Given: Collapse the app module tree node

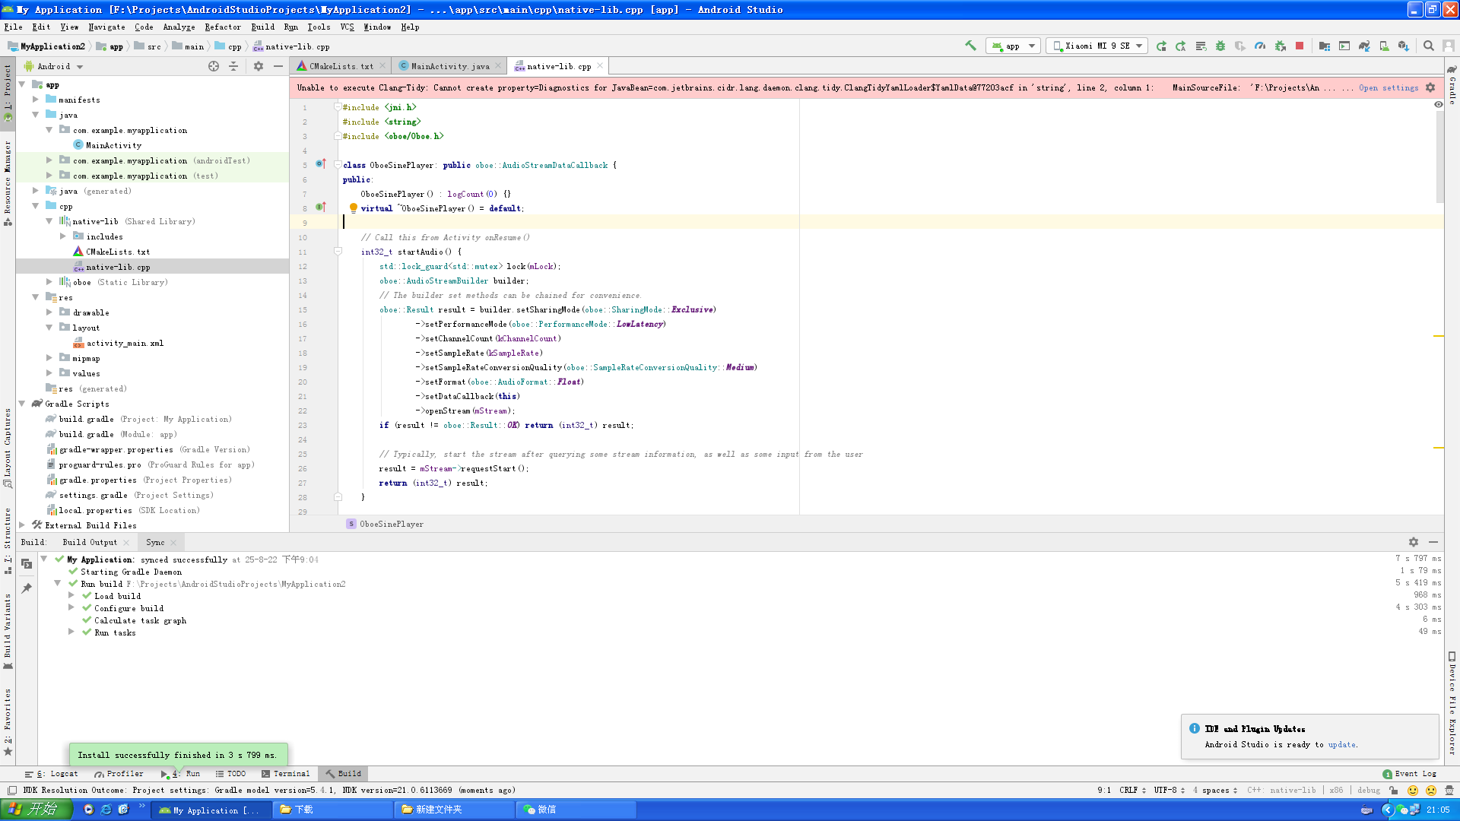Looking at the screenshot, I should pyautogui.click(x=22, y=84).
